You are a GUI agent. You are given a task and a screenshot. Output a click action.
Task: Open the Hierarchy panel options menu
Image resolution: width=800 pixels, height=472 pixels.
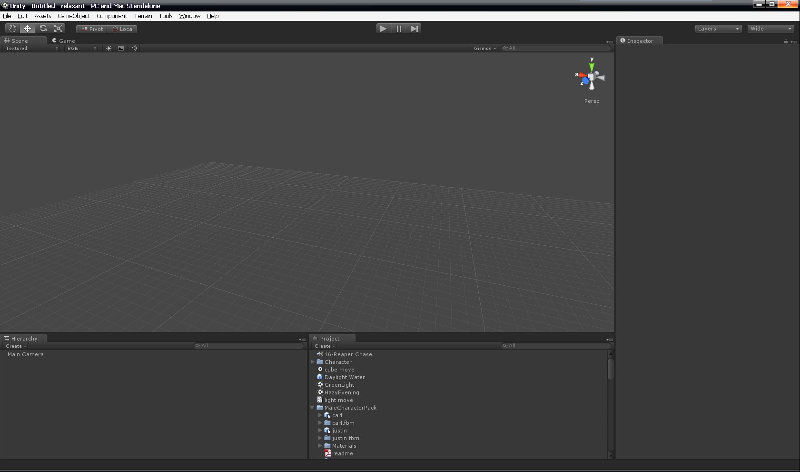point(302,340)
